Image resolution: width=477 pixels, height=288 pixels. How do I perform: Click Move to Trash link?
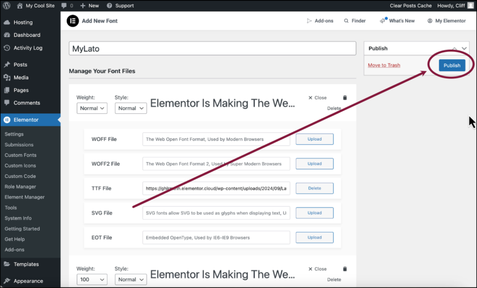[384, 65]
